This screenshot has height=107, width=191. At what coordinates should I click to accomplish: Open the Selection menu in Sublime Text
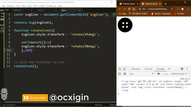click(11, 6)
